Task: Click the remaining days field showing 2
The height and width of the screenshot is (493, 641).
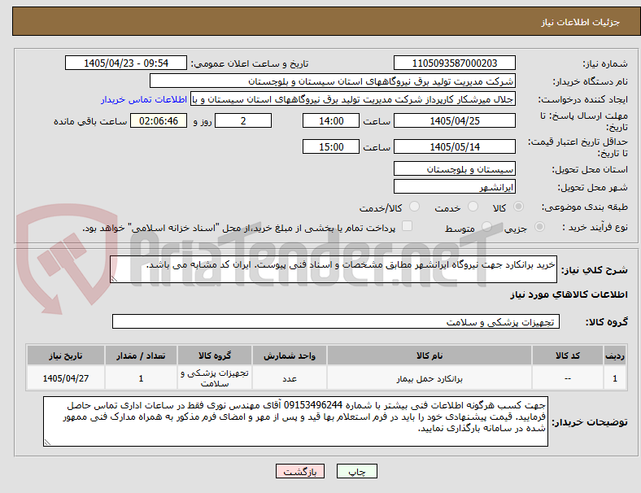Action: 243,121
